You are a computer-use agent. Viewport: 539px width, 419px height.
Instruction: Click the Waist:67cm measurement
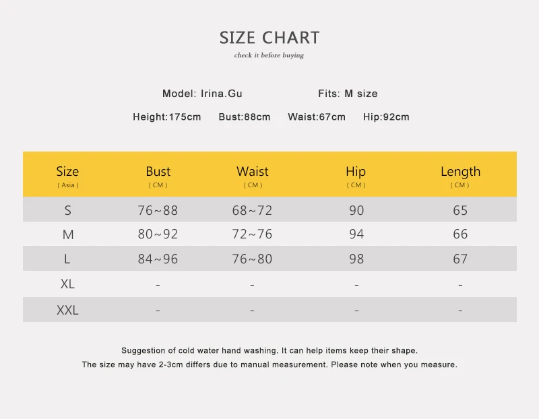(x=317, y=117)
